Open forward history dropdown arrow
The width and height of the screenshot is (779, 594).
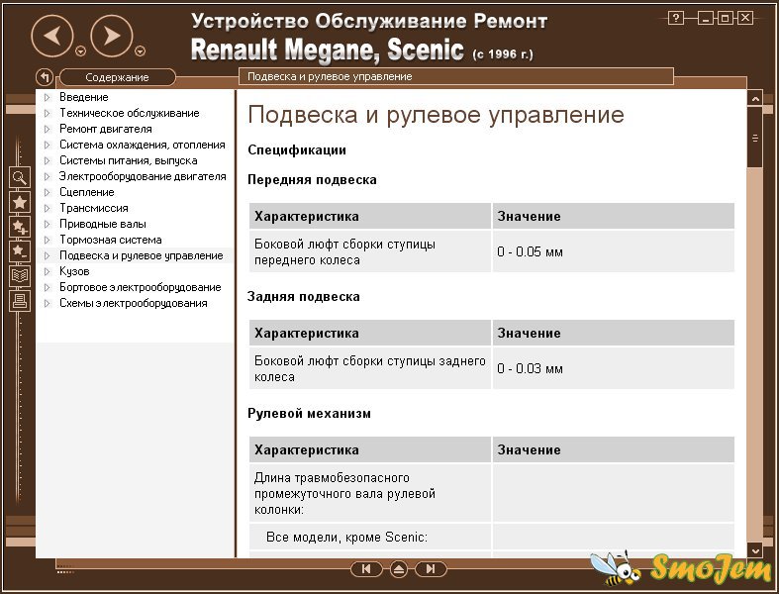point(141,50)
